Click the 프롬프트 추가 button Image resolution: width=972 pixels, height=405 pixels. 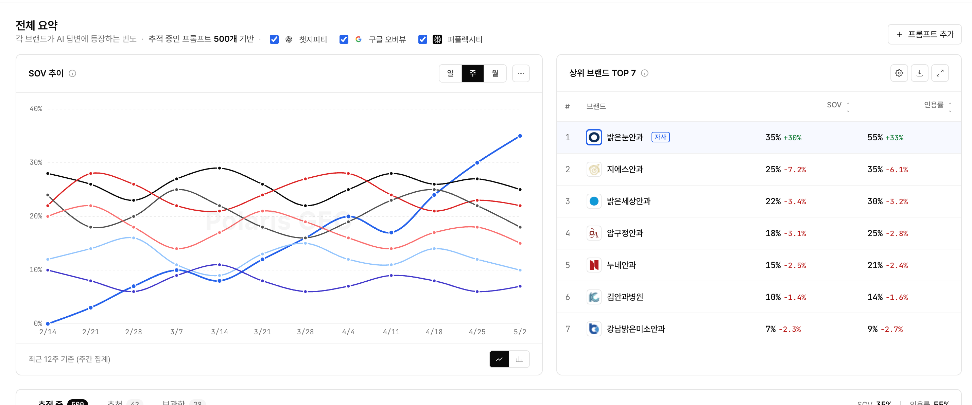pos(924,34)
